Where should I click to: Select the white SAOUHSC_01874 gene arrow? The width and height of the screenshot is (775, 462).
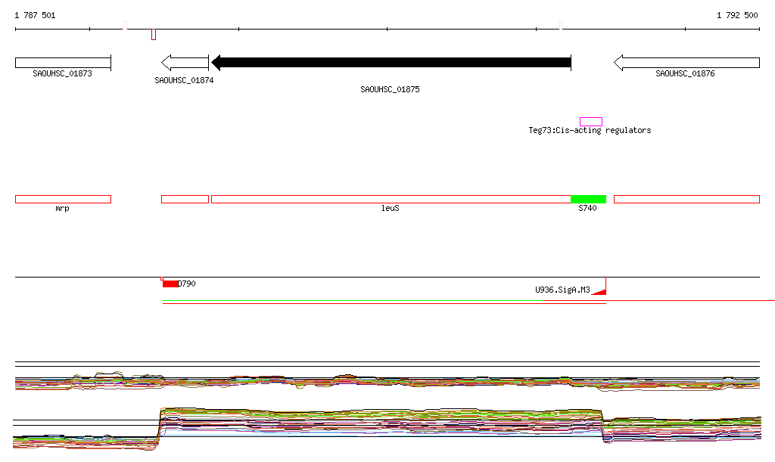point(185,63)
